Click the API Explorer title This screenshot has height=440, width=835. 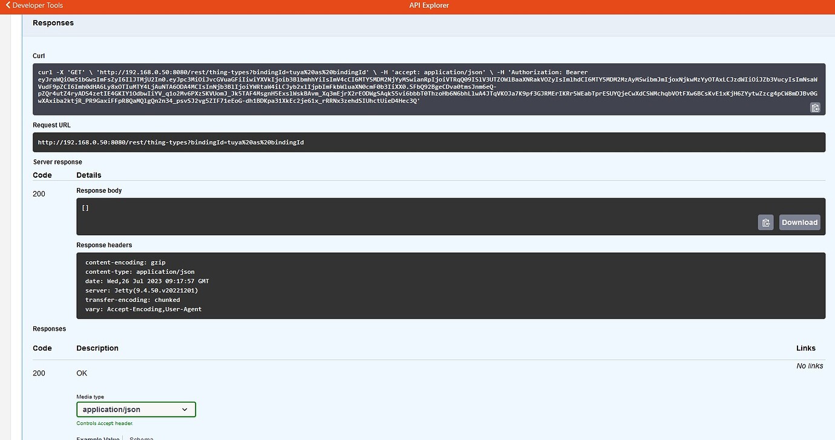[429, 5]
